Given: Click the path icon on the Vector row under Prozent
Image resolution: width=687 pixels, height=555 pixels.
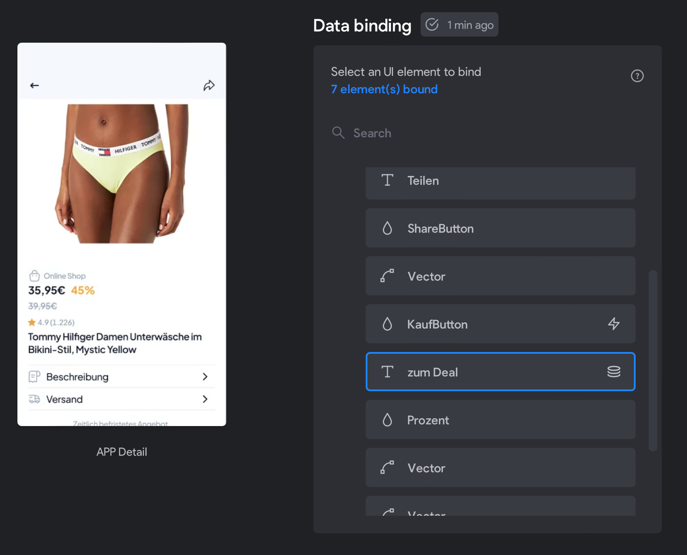Looking at the screenshot, I should coord(387,467).
